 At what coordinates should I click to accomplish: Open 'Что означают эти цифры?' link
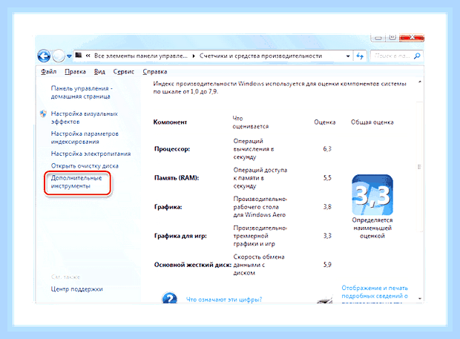click(224, 300)
